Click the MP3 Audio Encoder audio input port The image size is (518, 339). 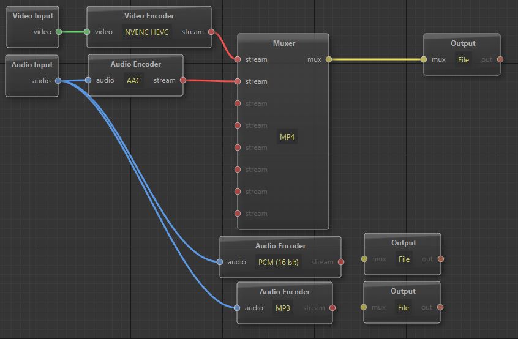pyautogui.click(x=238, y=308)
